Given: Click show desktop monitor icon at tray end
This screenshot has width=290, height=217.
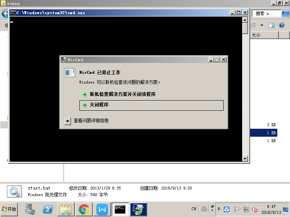Looking at the screenshot, I should (286, 209).
